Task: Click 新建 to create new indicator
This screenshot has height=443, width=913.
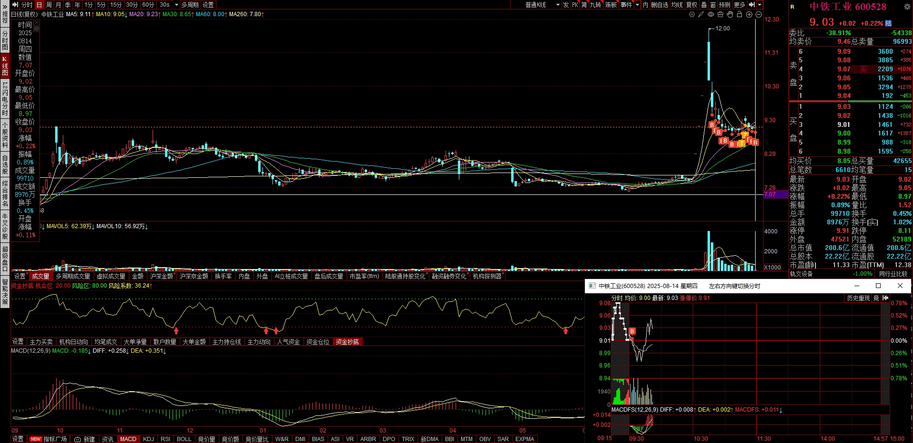Action: (85, 439)
